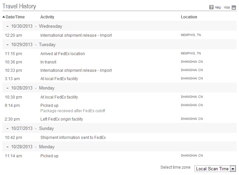
Task: Click the question mark Help icon
Action: [x=211, y=7]
